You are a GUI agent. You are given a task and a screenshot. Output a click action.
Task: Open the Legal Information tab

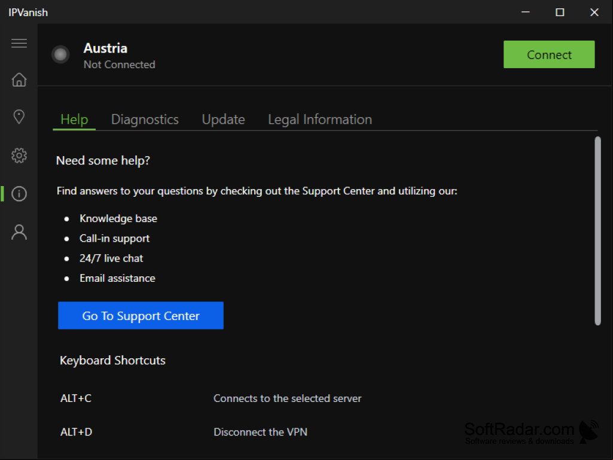click(320, 119)
